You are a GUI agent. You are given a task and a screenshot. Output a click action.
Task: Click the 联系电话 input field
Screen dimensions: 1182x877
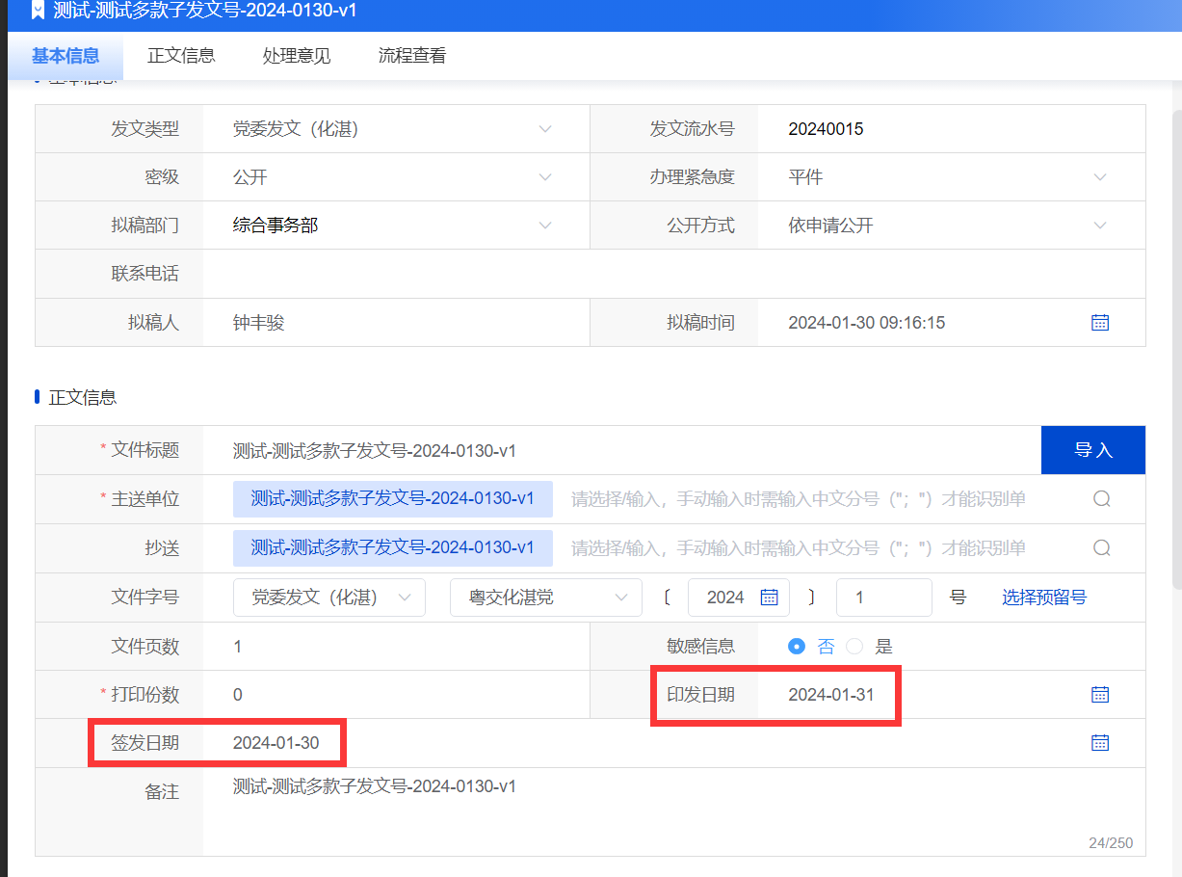674,274
